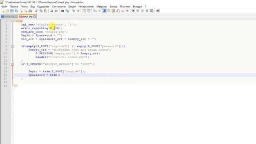The height and width of the screenshot is (144, 256).
Task: Undo the last edit via toolbar
Action: 52,11
